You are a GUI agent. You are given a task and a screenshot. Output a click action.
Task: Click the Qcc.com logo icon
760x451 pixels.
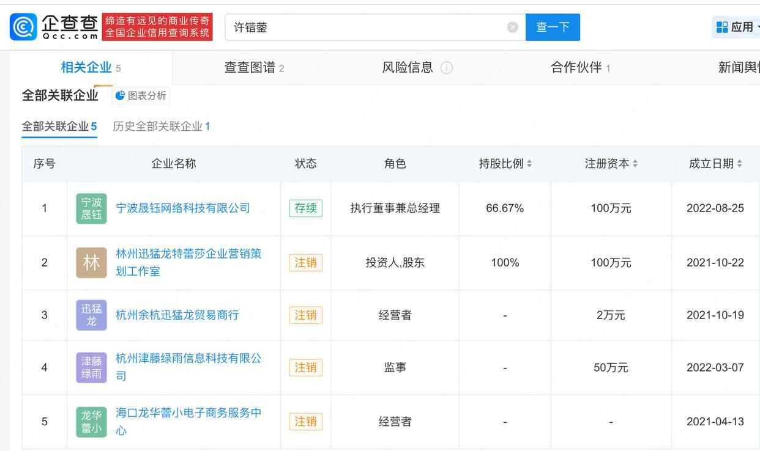click(23, 28)
